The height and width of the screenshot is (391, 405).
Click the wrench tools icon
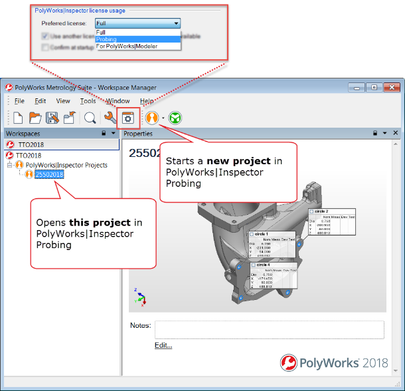click(110, 118)
